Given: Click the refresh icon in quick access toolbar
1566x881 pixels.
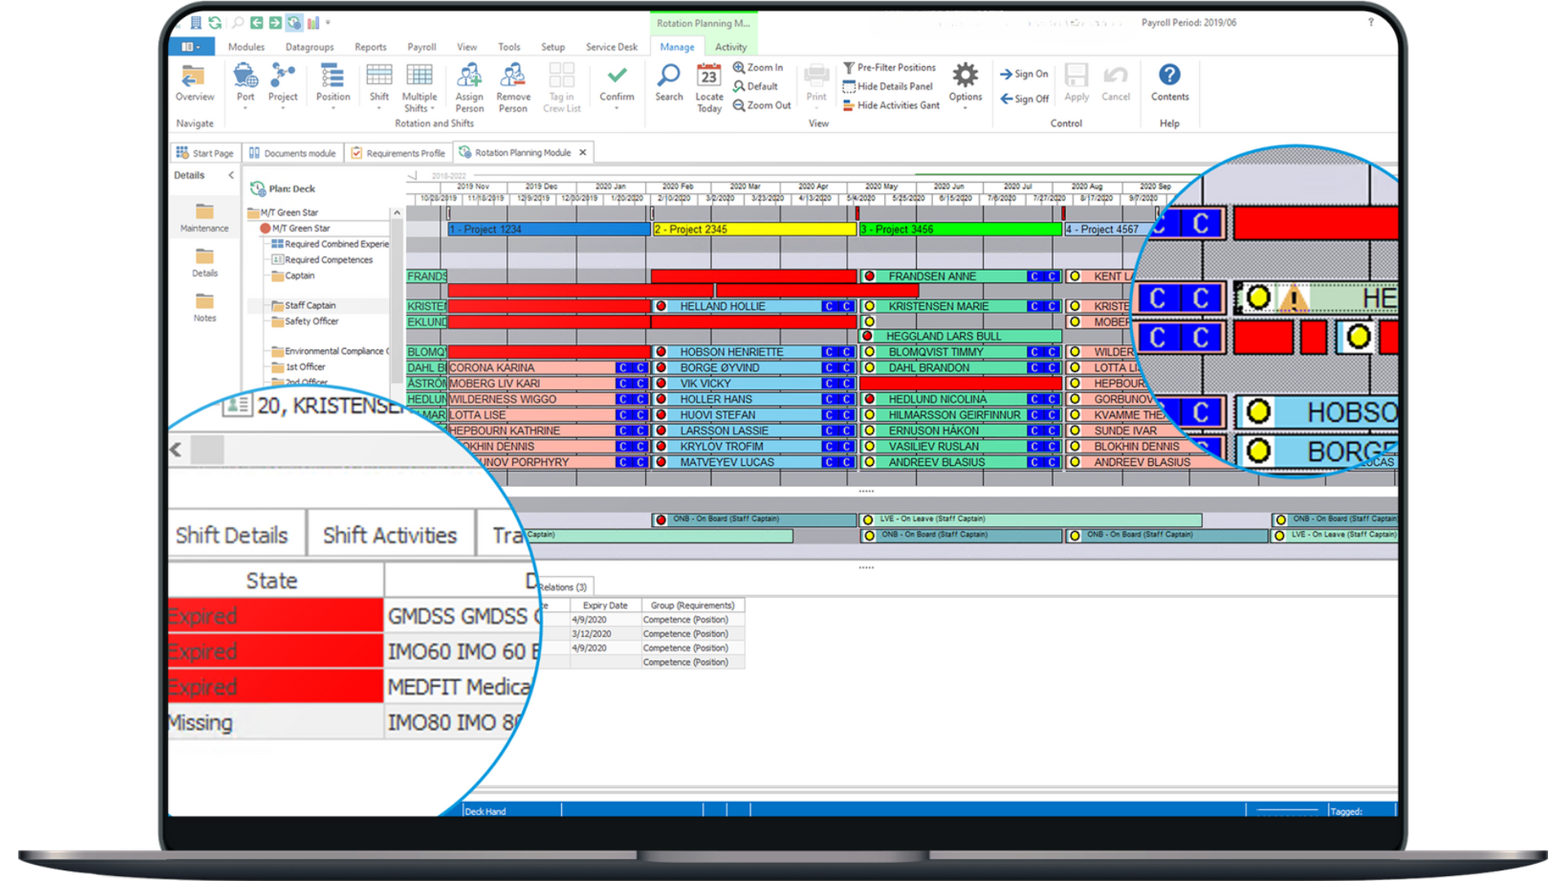Looking at the screenshot, I should coord(215,23).
